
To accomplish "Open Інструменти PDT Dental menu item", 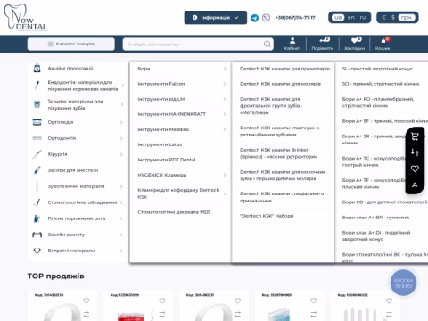I will click(x=167, y=160).
